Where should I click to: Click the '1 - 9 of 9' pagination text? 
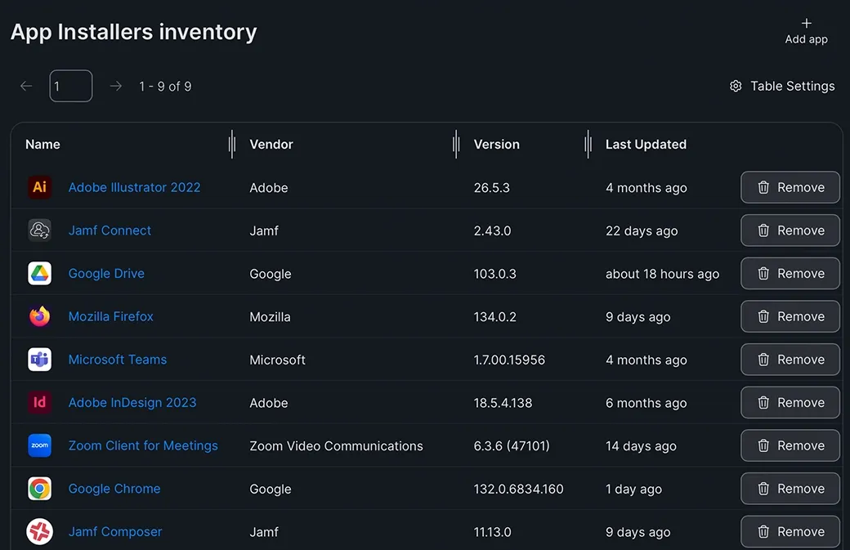point(165,86)
